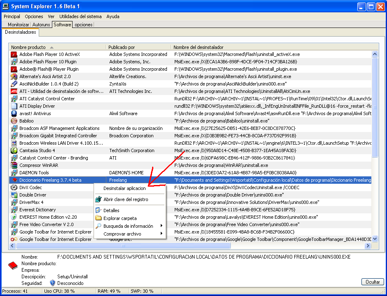Viewport: 387px width, 296px height.
Task: Open the Principal menu
Action: (x=12, y=16)
